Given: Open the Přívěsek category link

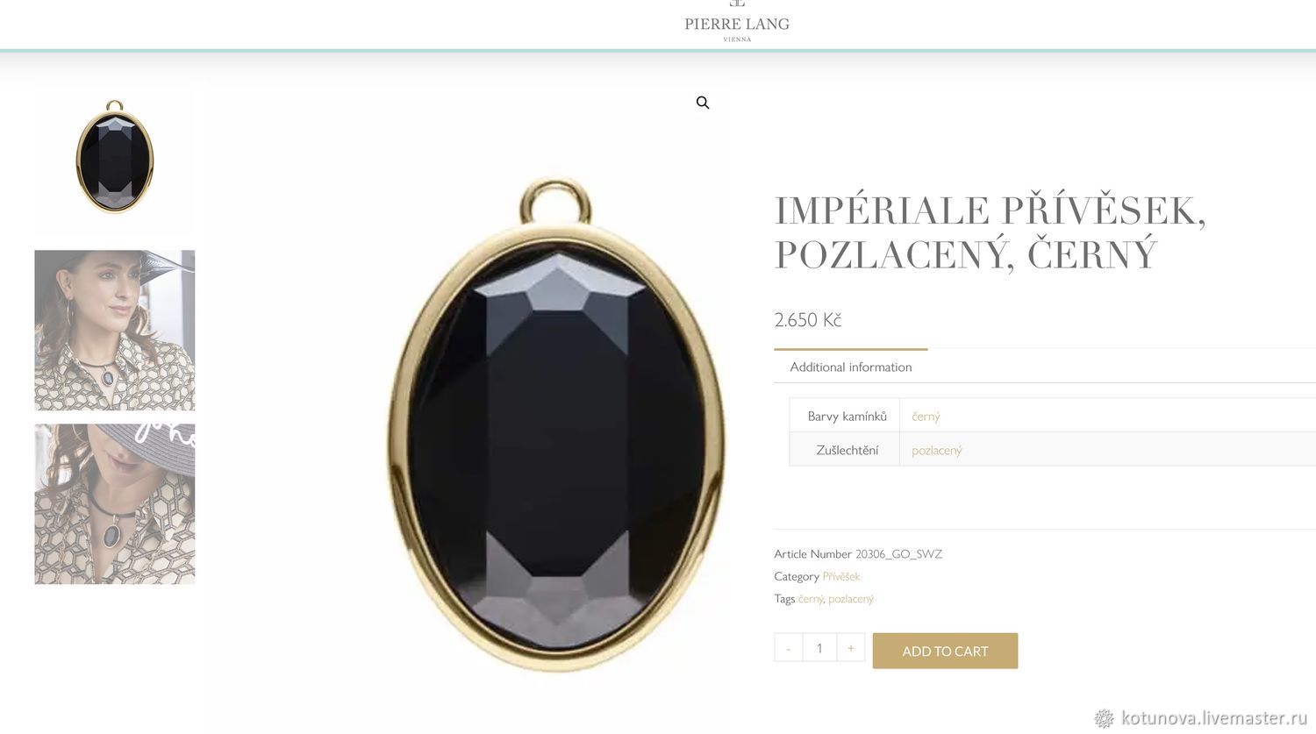Looking at the screenshot, I should [841, 576].
